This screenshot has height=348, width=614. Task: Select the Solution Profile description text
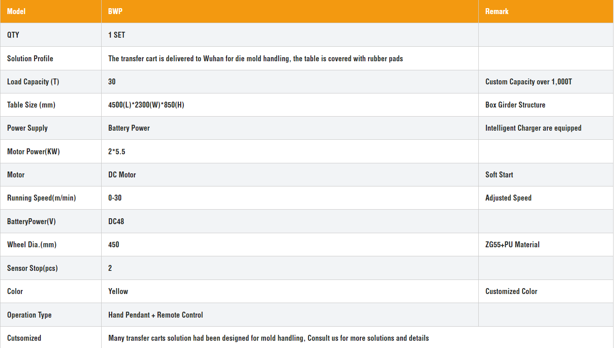pos(255,59)
